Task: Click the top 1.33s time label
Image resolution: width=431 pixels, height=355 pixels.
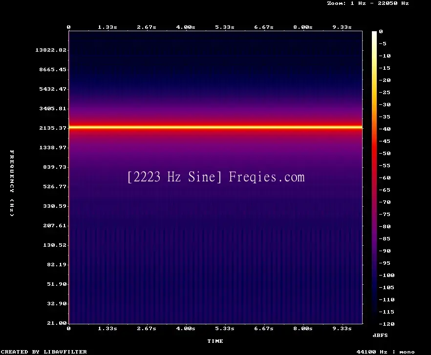Action: point(108,27)
